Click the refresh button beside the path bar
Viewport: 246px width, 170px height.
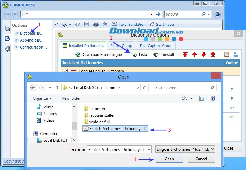pyautogui.click(x=145, y=88)
